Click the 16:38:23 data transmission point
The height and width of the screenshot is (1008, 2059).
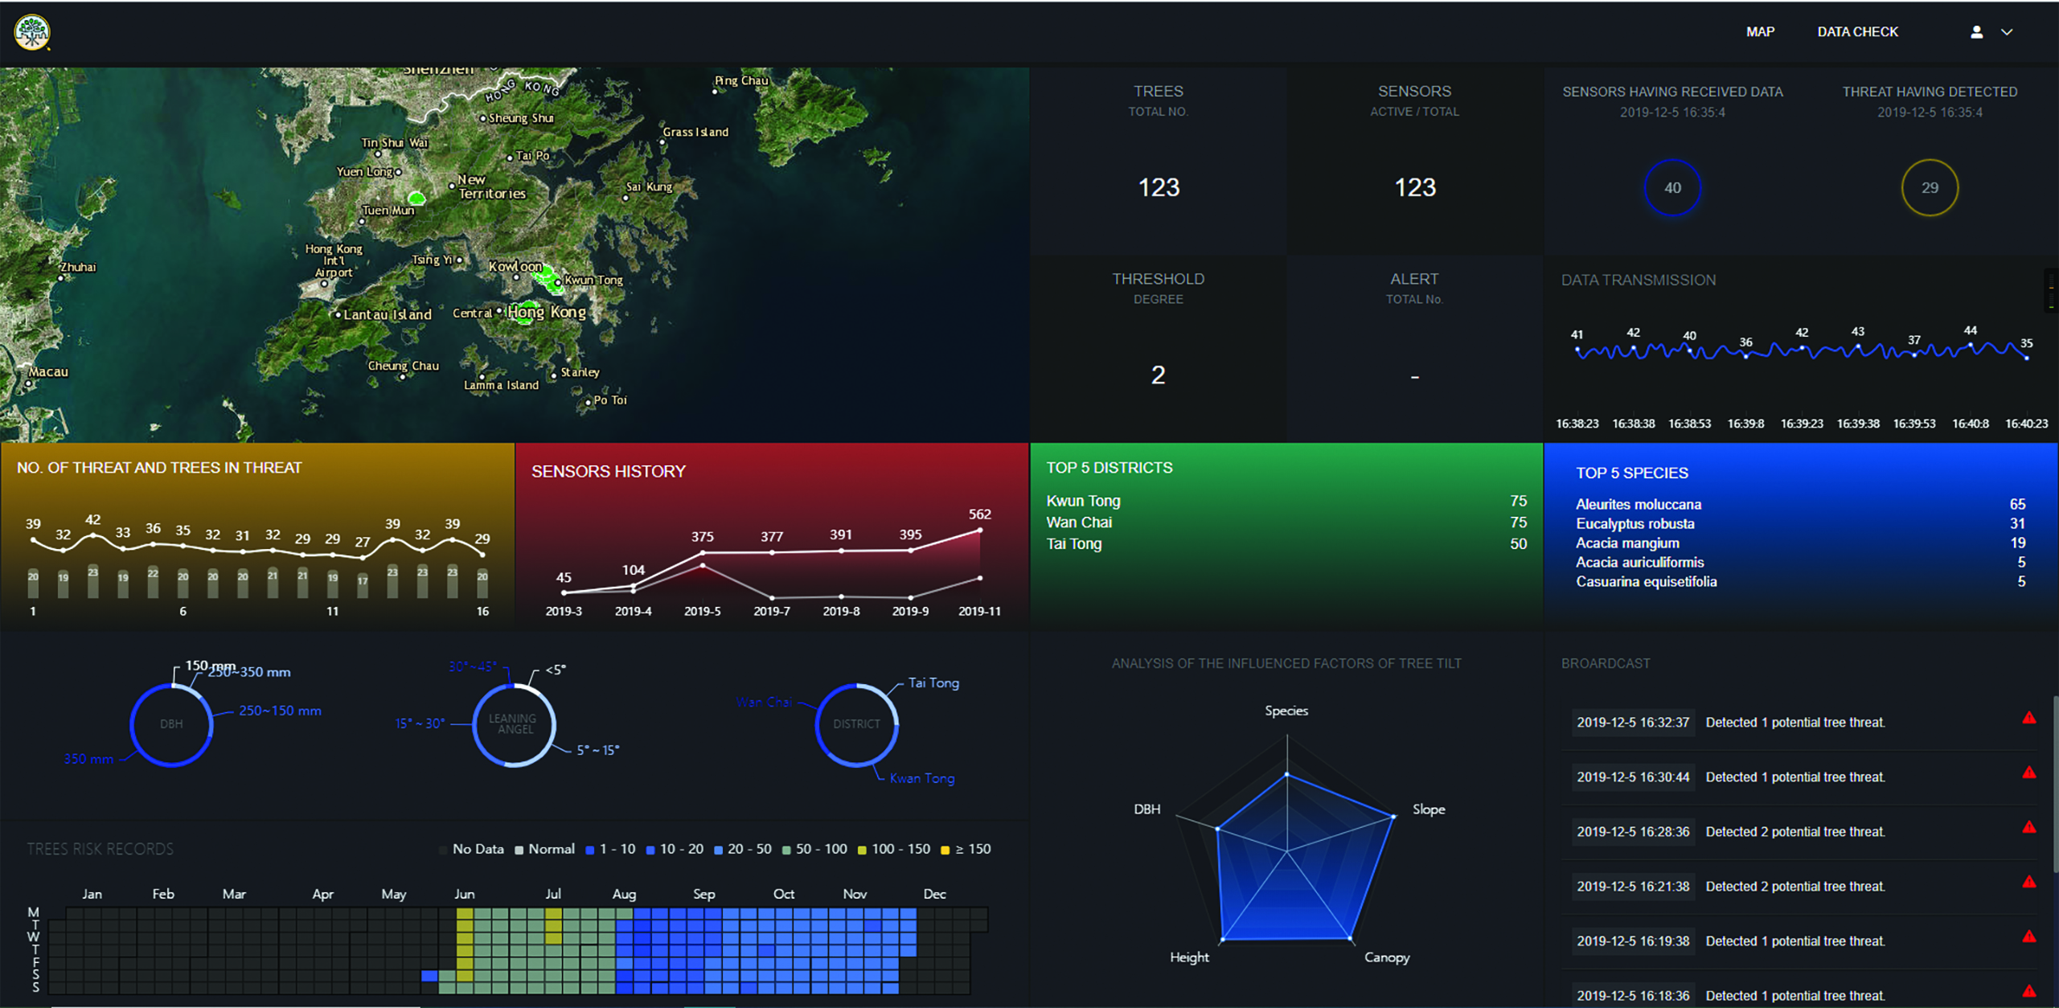point(1577,350)
